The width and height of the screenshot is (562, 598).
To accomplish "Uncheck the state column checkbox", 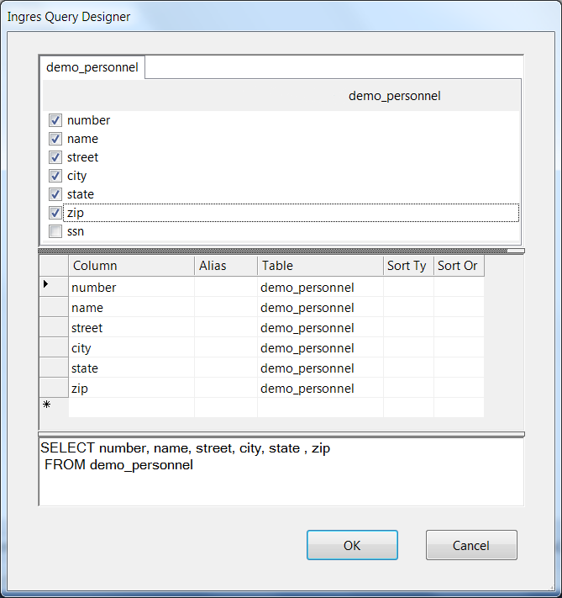I will point(55,194).
